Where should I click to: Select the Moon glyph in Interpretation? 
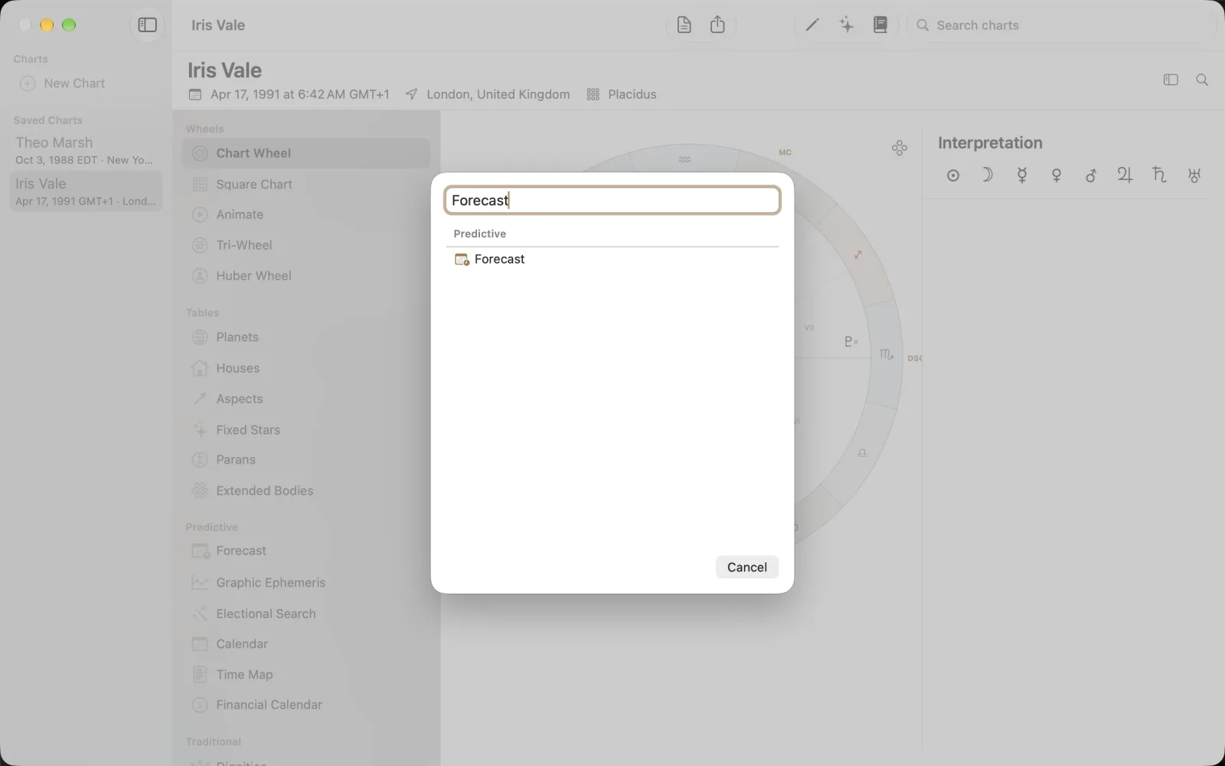[987, 175]
